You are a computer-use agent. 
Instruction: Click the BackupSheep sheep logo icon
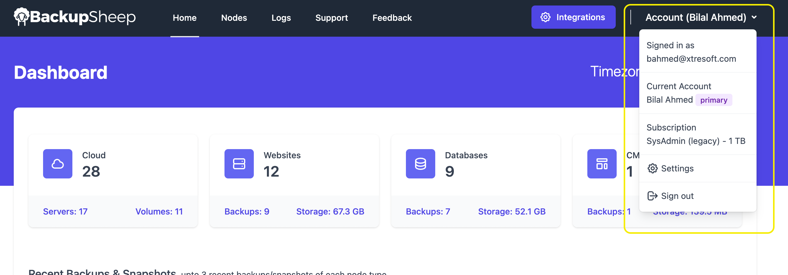21,16
